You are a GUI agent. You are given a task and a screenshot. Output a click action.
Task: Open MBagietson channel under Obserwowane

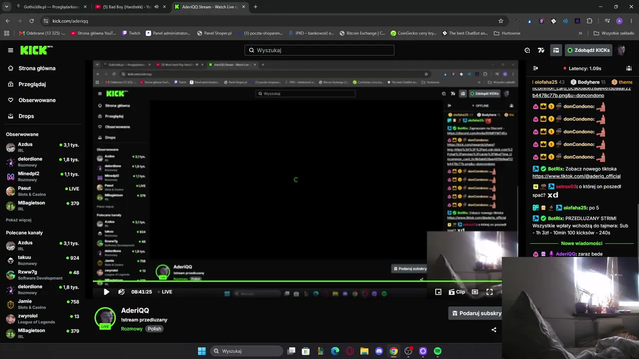42,206
